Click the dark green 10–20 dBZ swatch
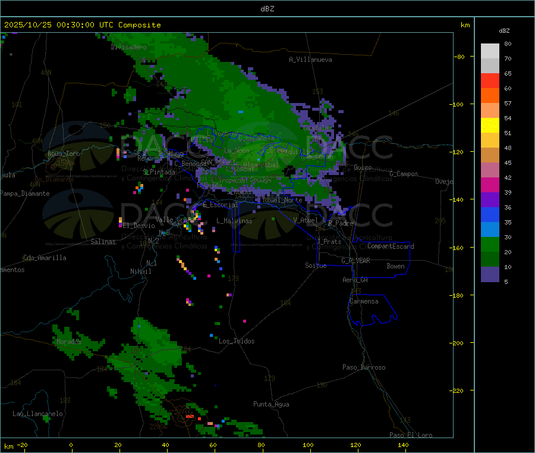Screen dimensions: 535x453 490,260
